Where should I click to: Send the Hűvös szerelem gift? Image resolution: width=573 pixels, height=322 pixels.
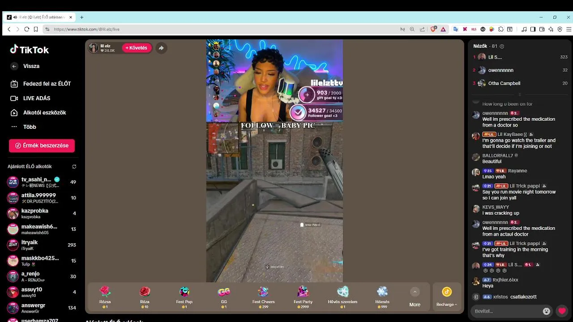342,297
